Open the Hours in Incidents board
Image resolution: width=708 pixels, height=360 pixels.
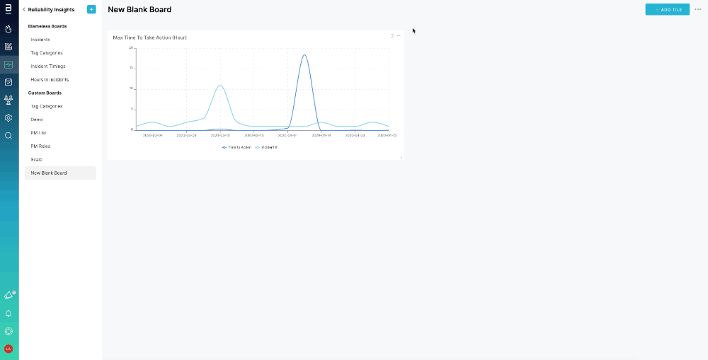click(x=50, y=79)
